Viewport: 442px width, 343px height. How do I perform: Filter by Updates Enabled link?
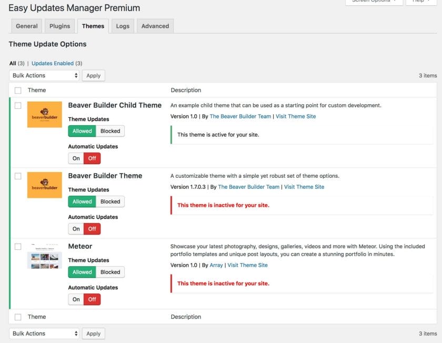point(53,64)
